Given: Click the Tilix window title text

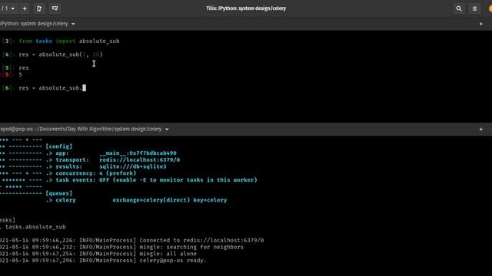Looking at the screenshot, I should [x=246, y=8].
